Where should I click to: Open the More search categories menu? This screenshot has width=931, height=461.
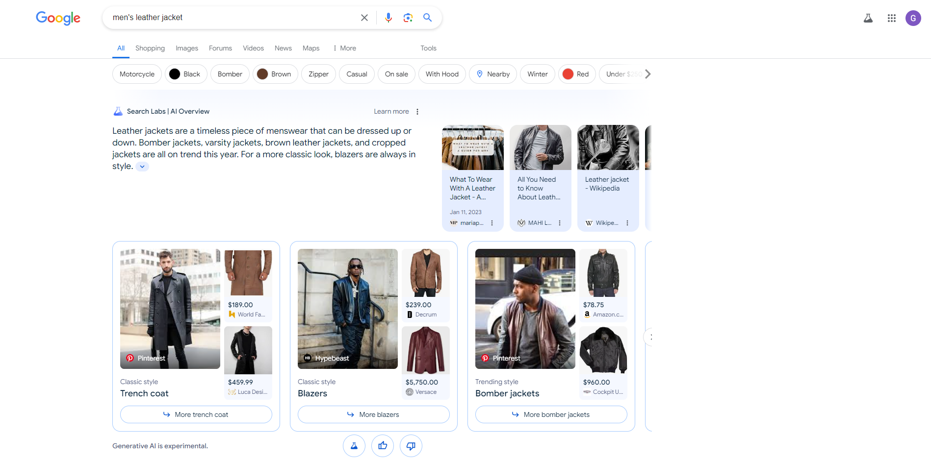[x=345, y=48]
